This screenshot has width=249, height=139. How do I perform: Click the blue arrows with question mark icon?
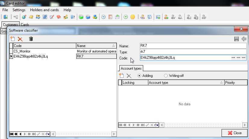point(73,17)
